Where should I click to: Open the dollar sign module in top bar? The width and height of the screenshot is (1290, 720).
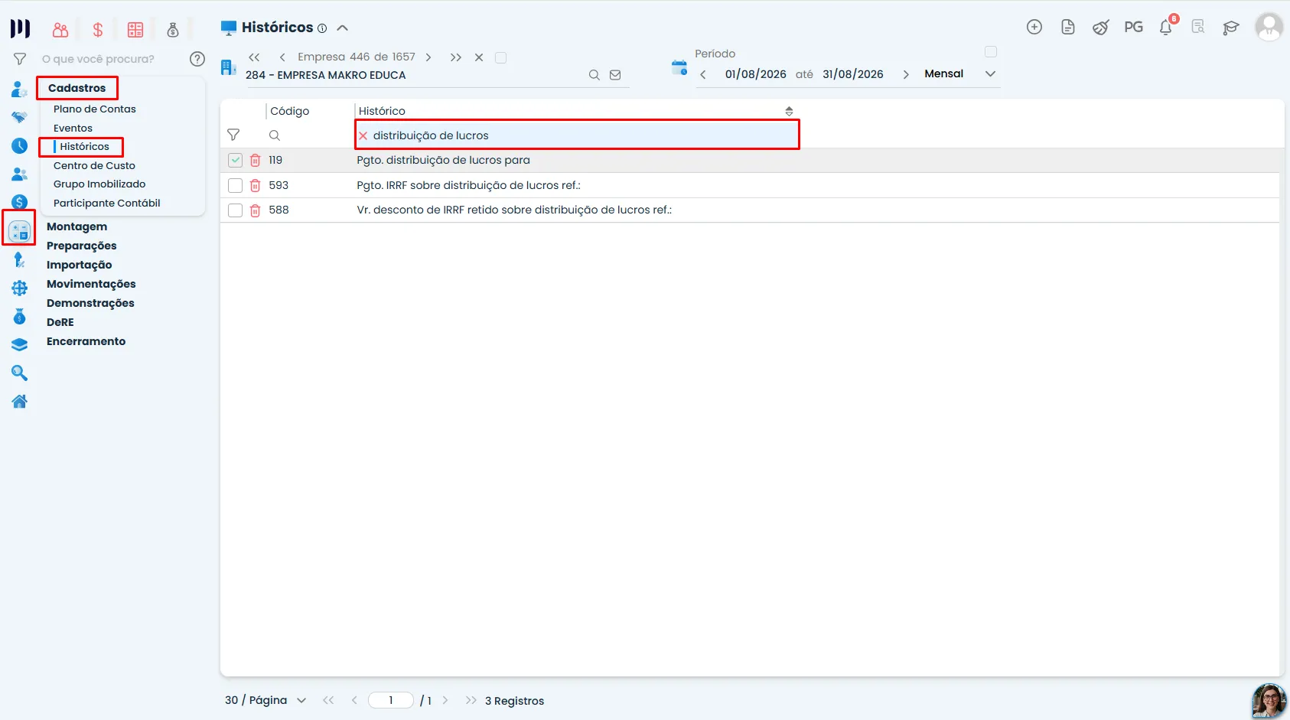point(98,30)
